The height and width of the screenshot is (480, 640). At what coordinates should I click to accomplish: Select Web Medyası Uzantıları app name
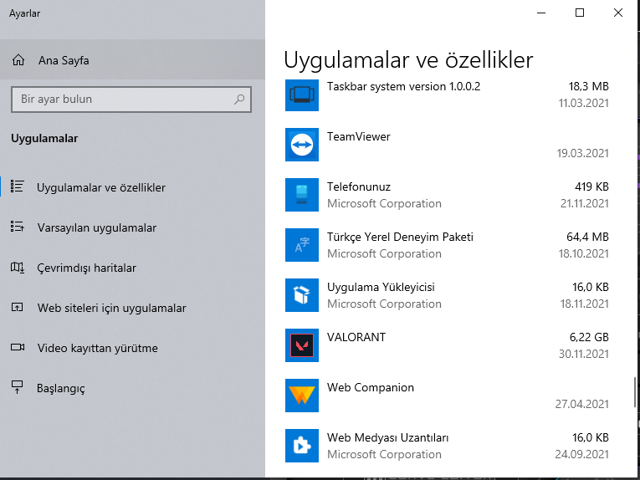(x=387, y=437)
